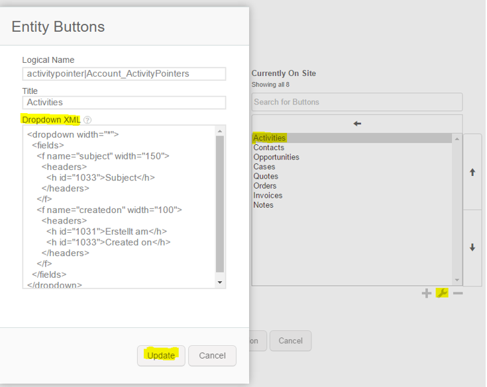Click inside the Dropdown XML textarea

119,206
